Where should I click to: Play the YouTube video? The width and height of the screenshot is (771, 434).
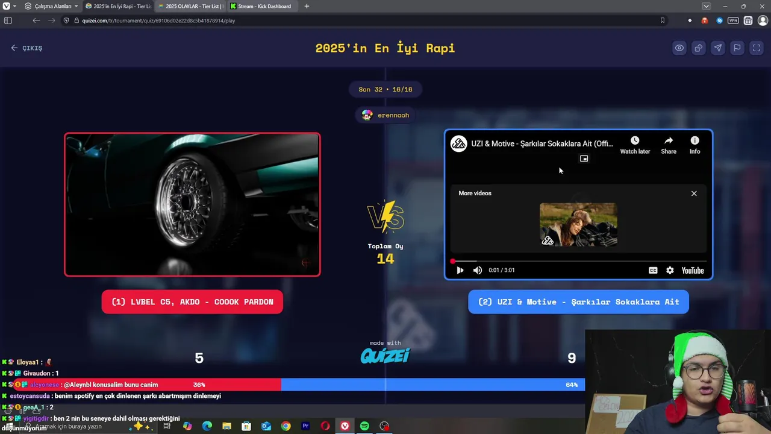tap(460, 270)
